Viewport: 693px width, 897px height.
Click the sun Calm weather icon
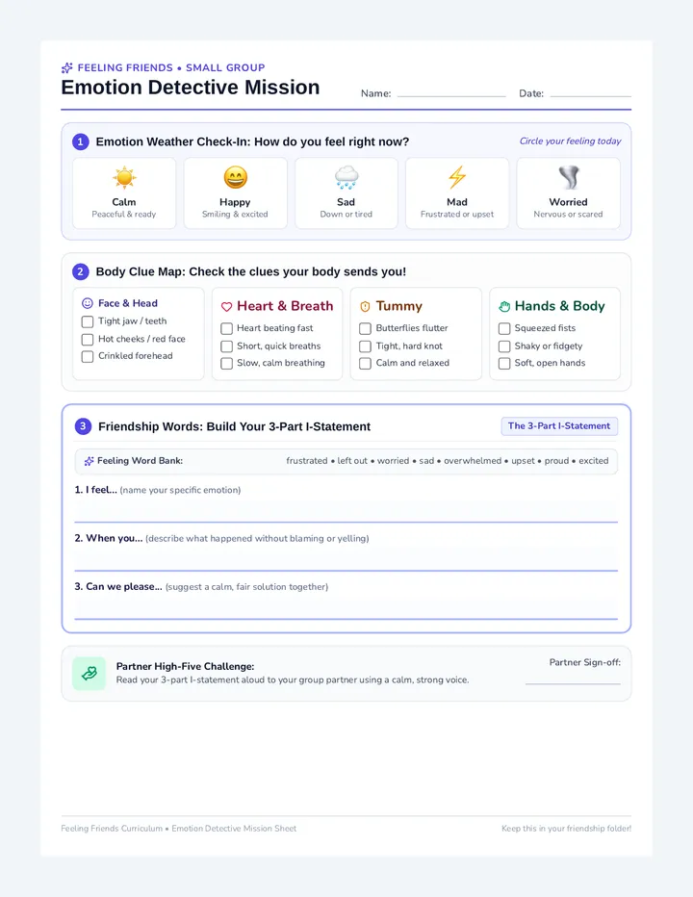pyautogui.click(x=124, y=178)
